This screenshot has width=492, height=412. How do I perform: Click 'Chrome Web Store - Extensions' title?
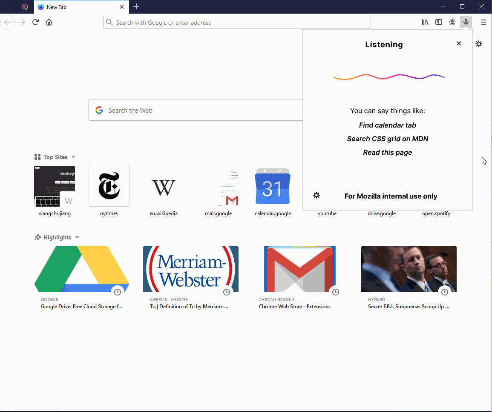(295, 307)
